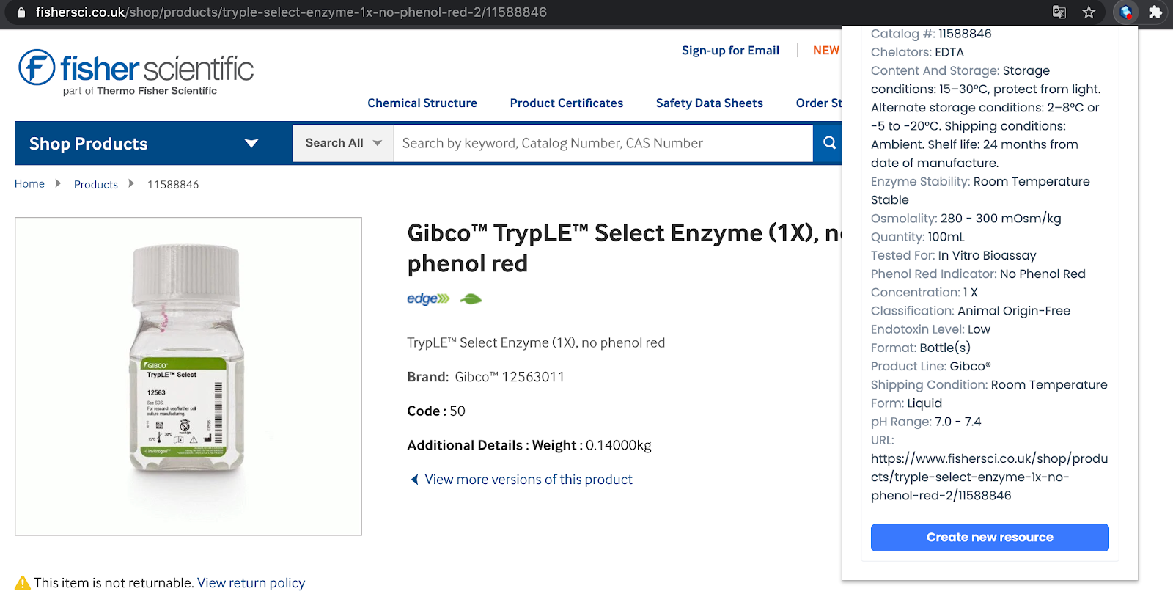Click the Create new resource button
The image size is (1173, 594).
point(989,537)
